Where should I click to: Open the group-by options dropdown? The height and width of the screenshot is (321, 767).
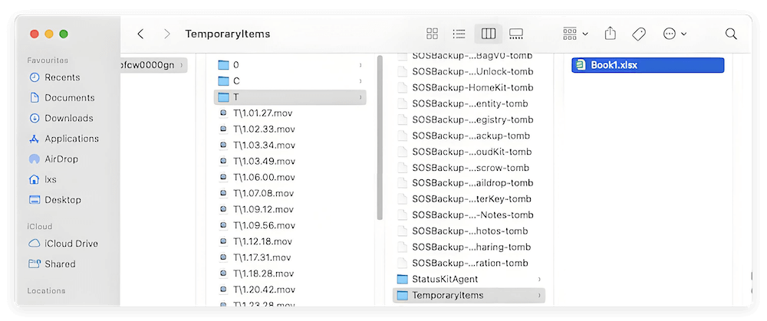(x=574, y=34)
